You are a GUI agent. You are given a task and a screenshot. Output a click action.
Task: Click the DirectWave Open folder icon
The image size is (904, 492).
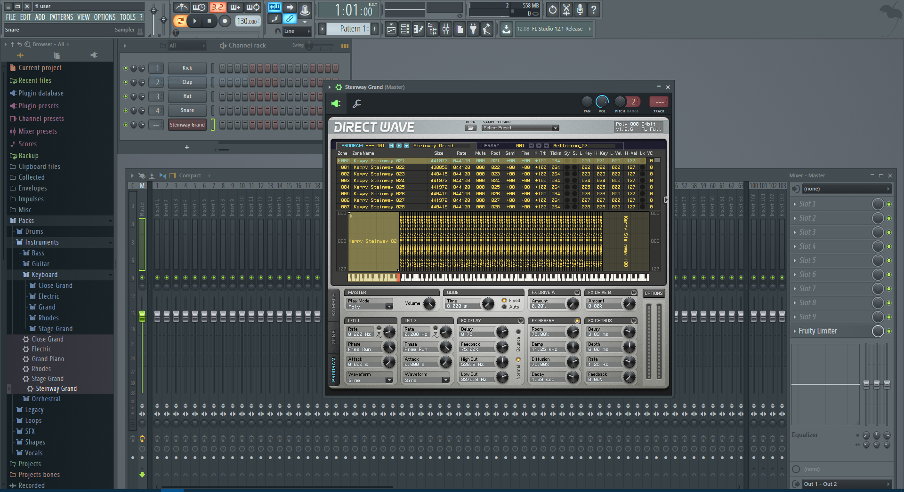click(470, 128)
